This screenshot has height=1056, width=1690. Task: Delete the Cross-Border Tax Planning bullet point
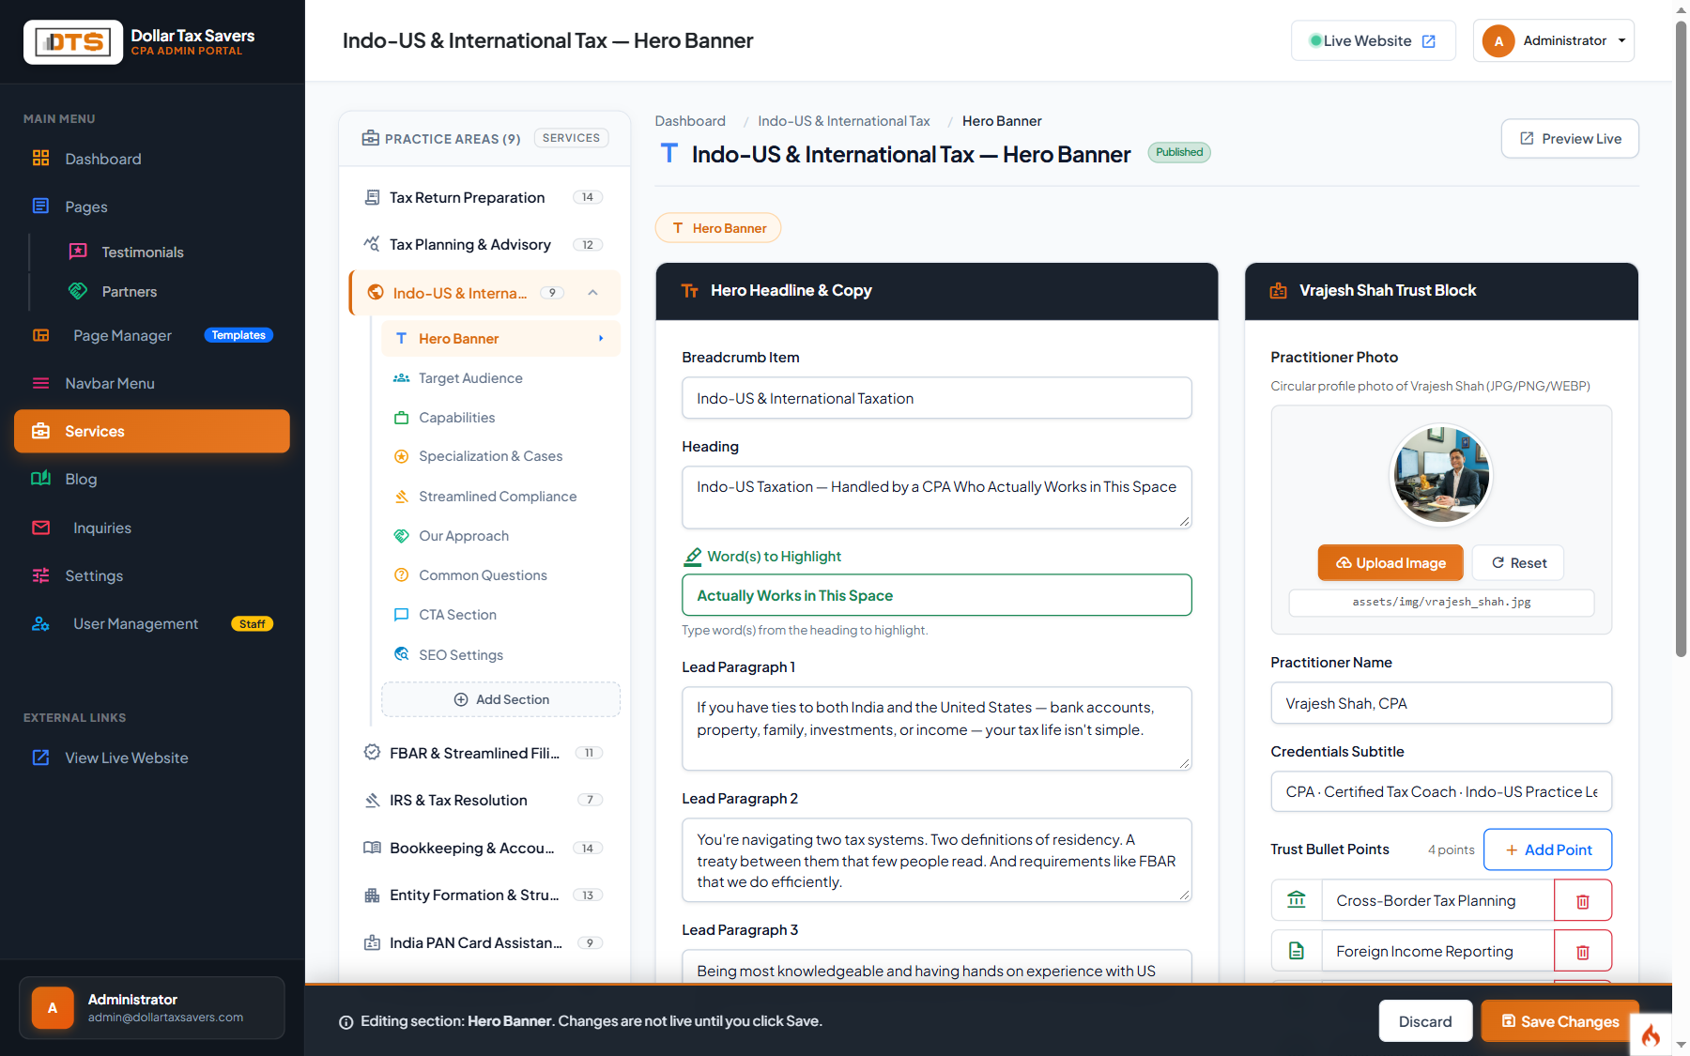coord(1582,900)
